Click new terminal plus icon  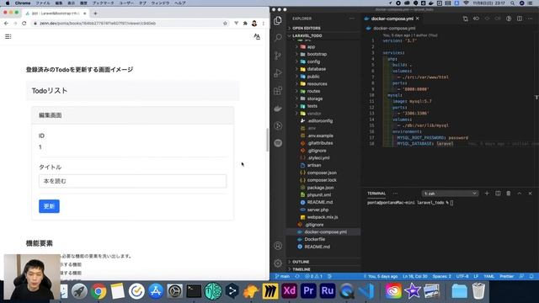[487, 194]
